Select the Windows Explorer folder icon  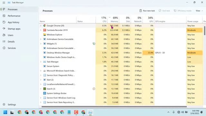pyautogui.click(x=44, y=35)
